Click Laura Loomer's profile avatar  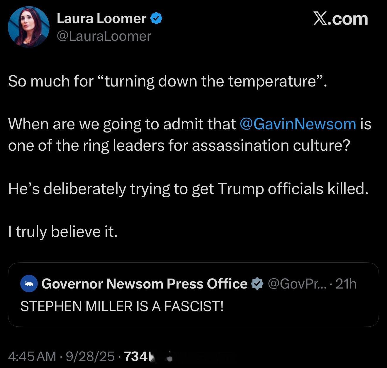(28, 27)
